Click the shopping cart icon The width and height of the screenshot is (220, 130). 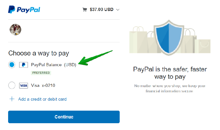(x=85, y=10)
